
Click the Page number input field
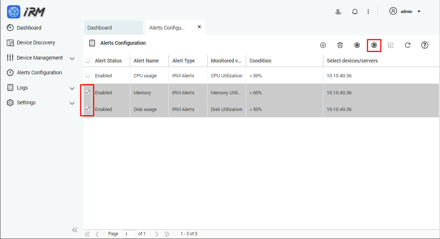[x=129, y=233]
